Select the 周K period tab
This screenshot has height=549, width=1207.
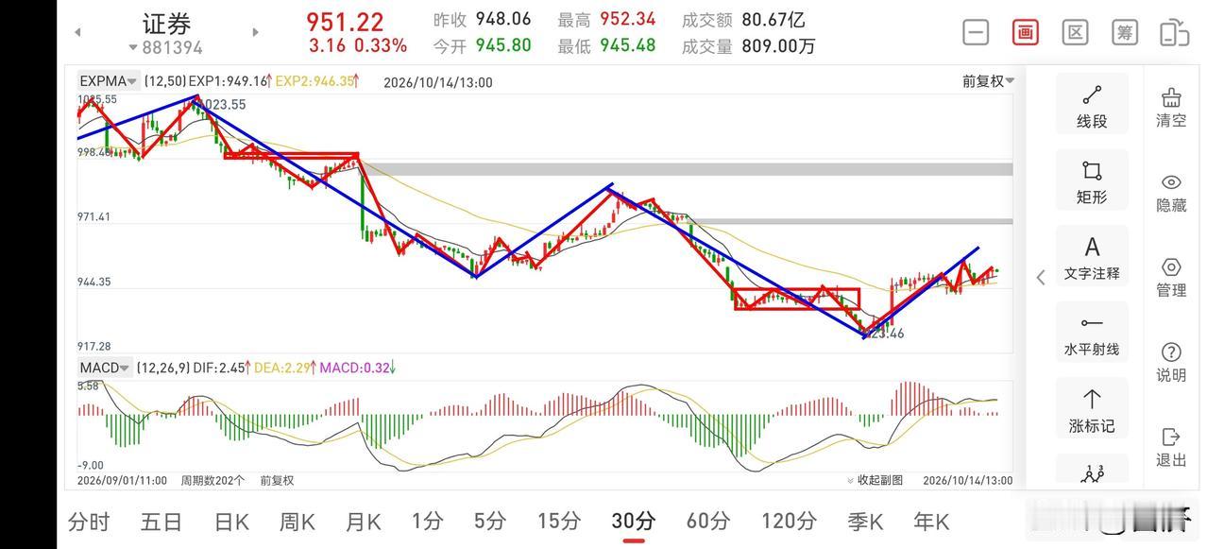coord(297,522)
